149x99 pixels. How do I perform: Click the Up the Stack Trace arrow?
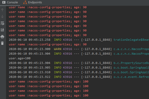pos(2,10)
